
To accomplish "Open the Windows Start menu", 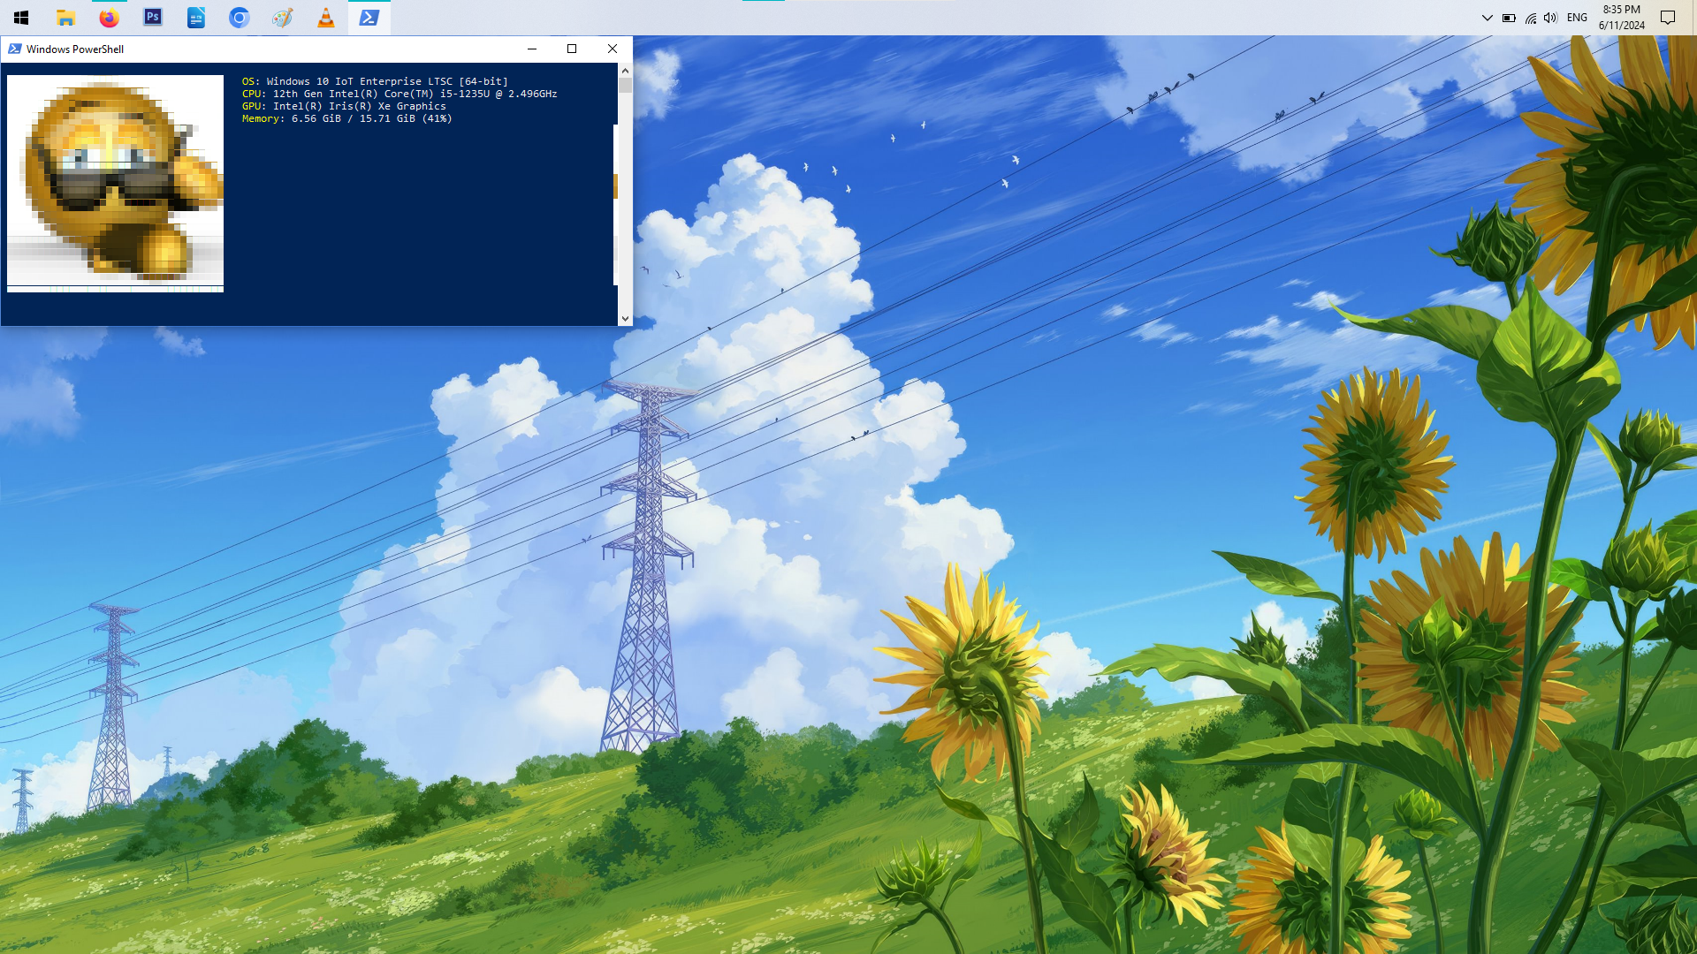I will pyautogui.click(x=21, y=18).
